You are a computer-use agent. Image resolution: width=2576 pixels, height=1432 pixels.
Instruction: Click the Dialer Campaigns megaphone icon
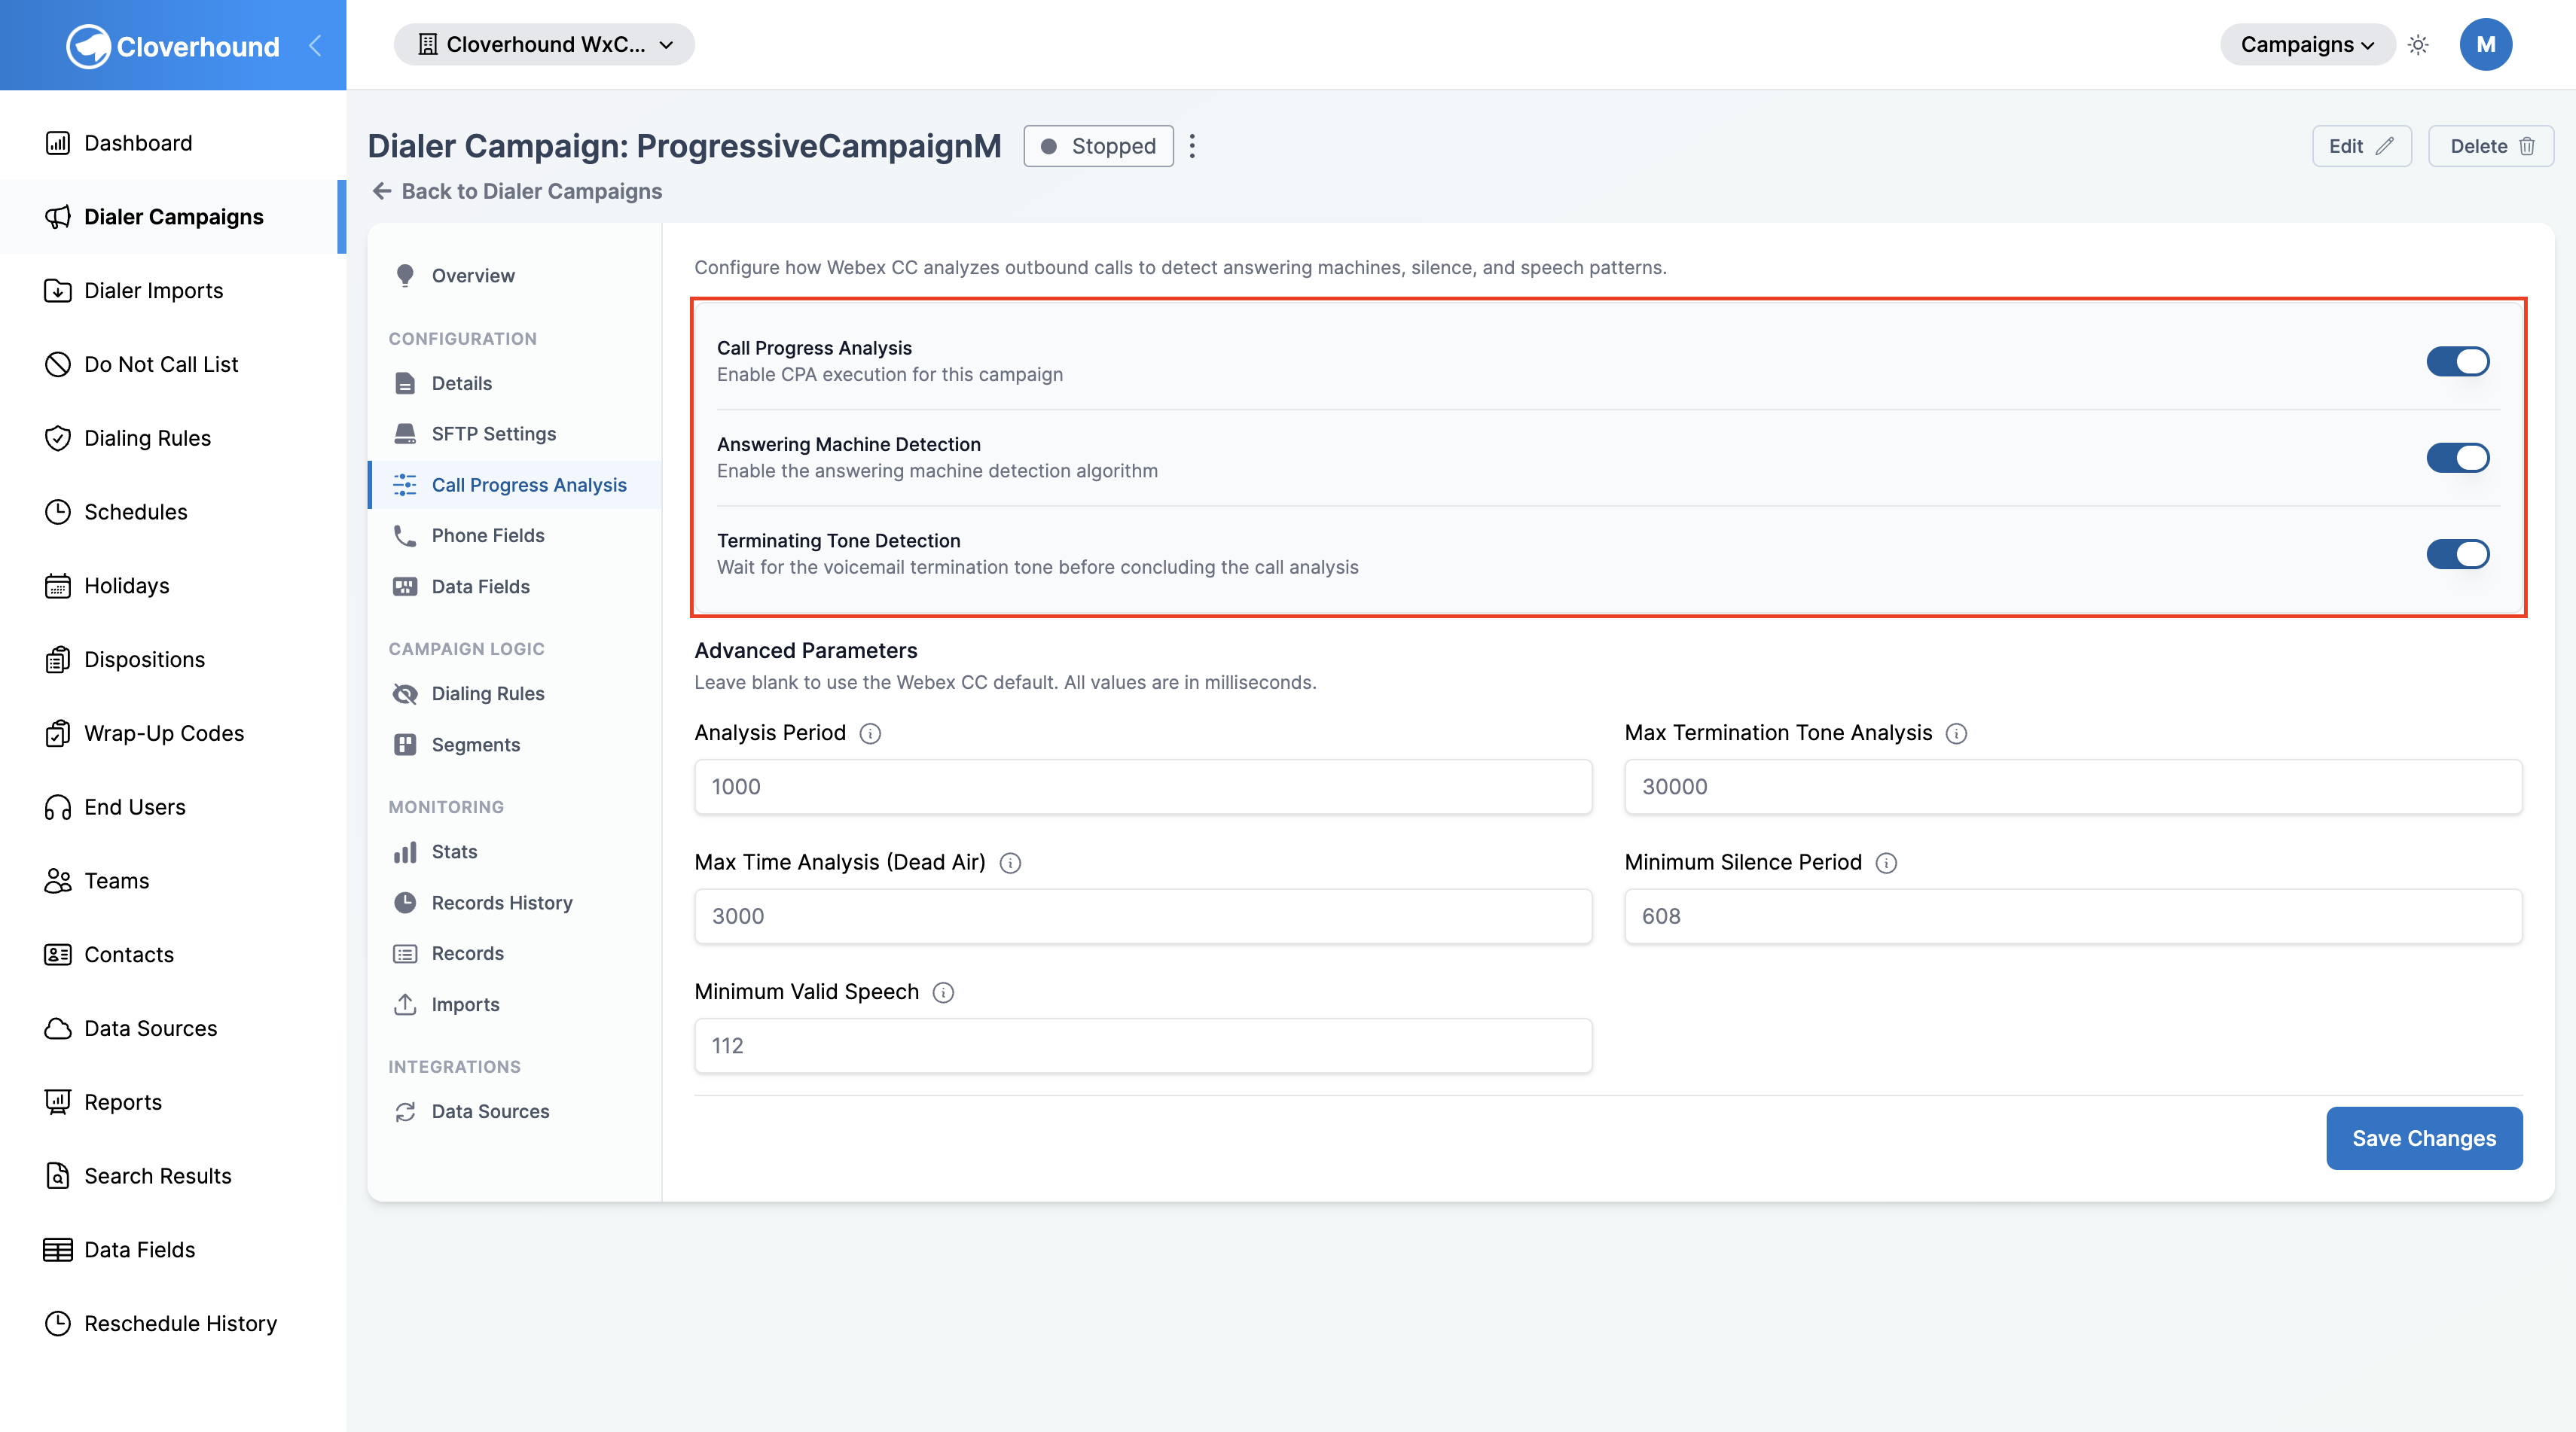pyautogui.click(x=57, y=217)
